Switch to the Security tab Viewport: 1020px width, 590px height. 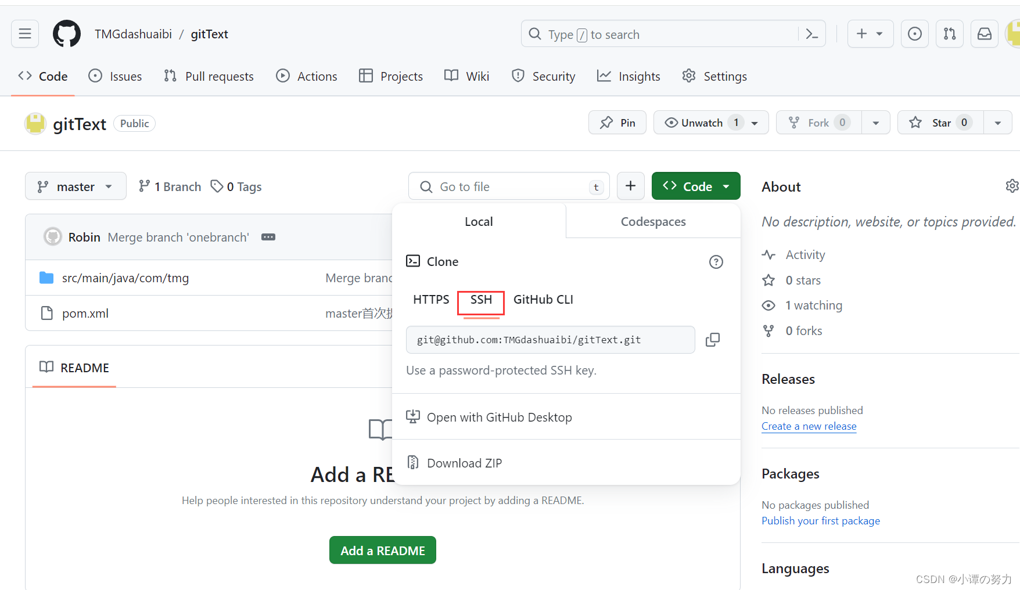click(x=544, y=76)
